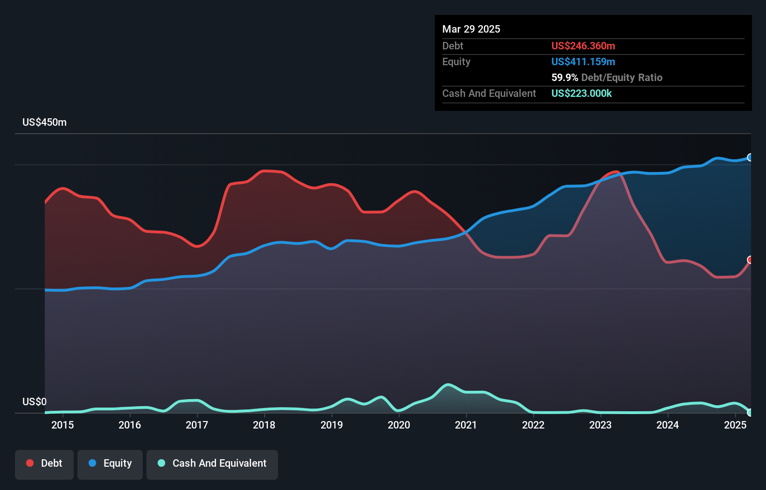Click the US$0 y-axis label

(x=35, y=402)
